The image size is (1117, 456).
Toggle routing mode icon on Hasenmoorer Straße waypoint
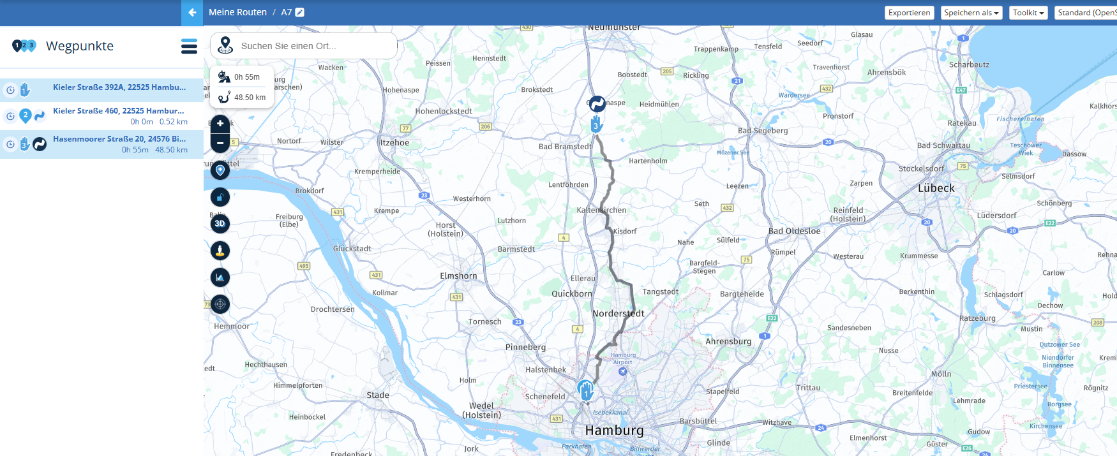(x=40, y=144)
